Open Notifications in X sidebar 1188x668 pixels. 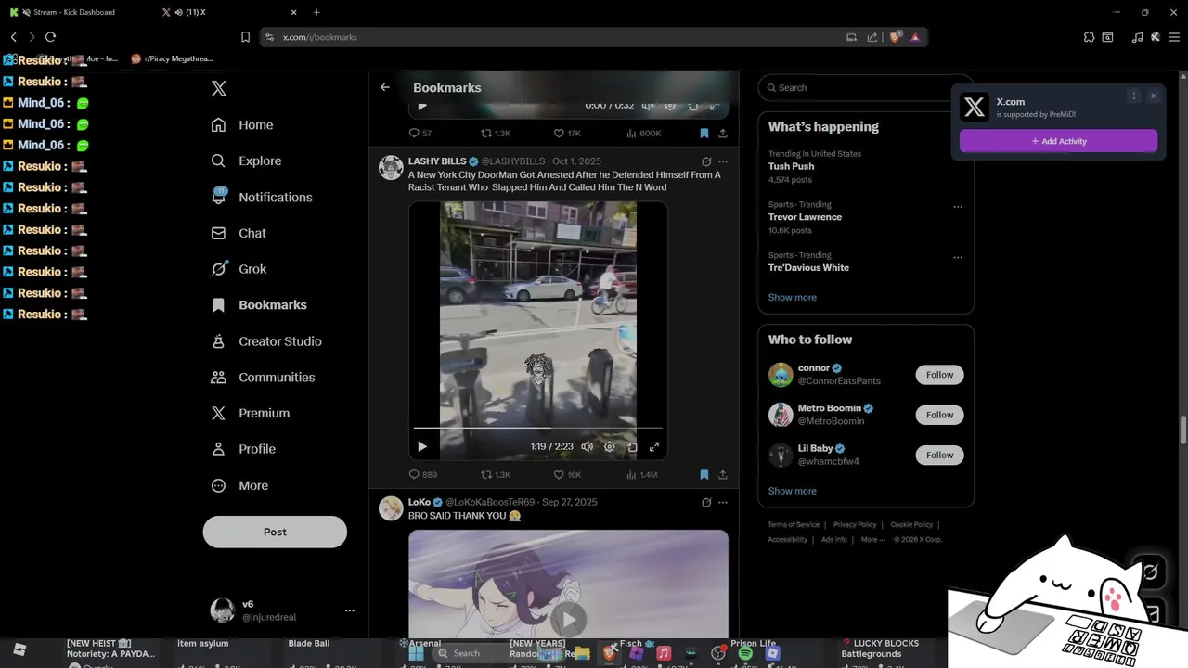click(262, 197)
